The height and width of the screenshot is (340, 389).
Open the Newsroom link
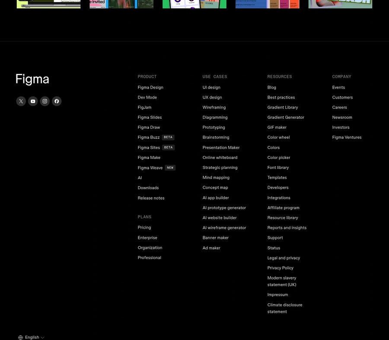(x=342, y=118)
